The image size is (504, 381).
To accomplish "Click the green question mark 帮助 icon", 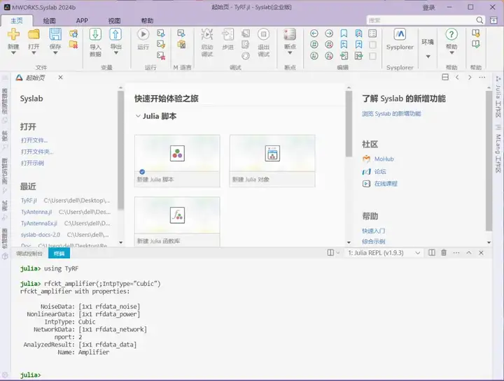I will point(451,34).
